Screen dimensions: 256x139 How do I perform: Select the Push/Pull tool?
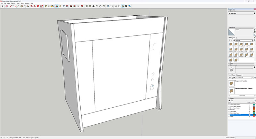(28, 6)
